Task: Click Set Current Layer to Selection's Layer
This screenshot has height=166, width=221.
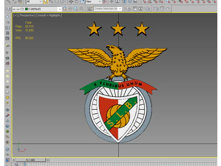Action: pos(81,9)
